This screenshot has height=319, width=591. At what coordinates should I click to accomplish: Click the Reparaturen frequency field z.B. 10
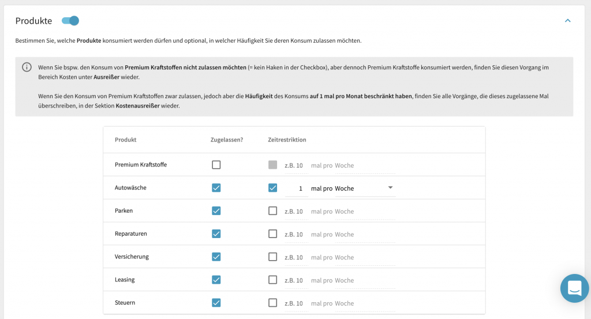pyautogui.click(x=296, y=235)
